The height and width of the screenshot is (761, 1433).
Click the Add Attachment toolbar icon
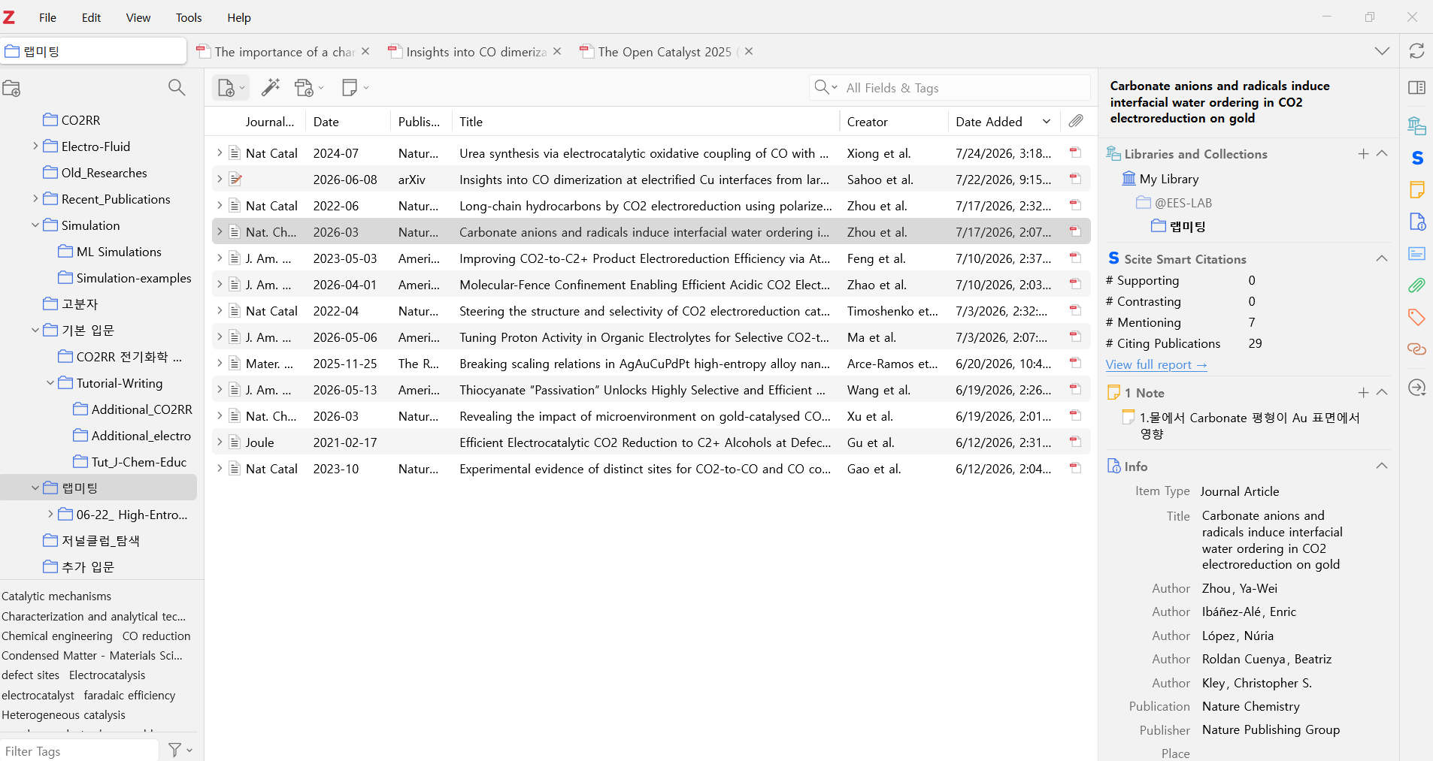coord(309,88)
